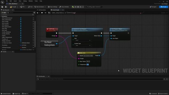Image resolution: width=169 pixels, height=95 pixels.
Task: Click the graph breadcrumb icon
Action: pyautogui.click(x=49, y=13)
